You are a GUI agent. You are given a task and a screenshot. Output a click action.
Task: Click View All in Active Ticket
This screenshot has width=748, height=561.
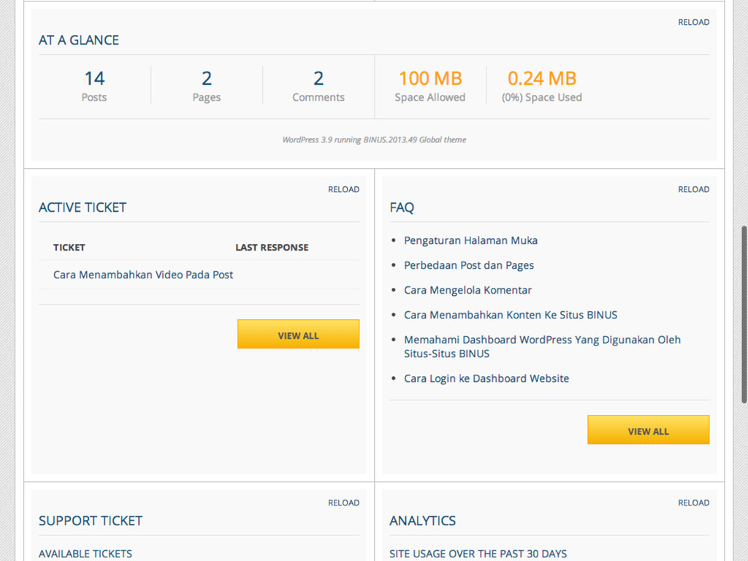pyautogui.click(x=298, y=335)
